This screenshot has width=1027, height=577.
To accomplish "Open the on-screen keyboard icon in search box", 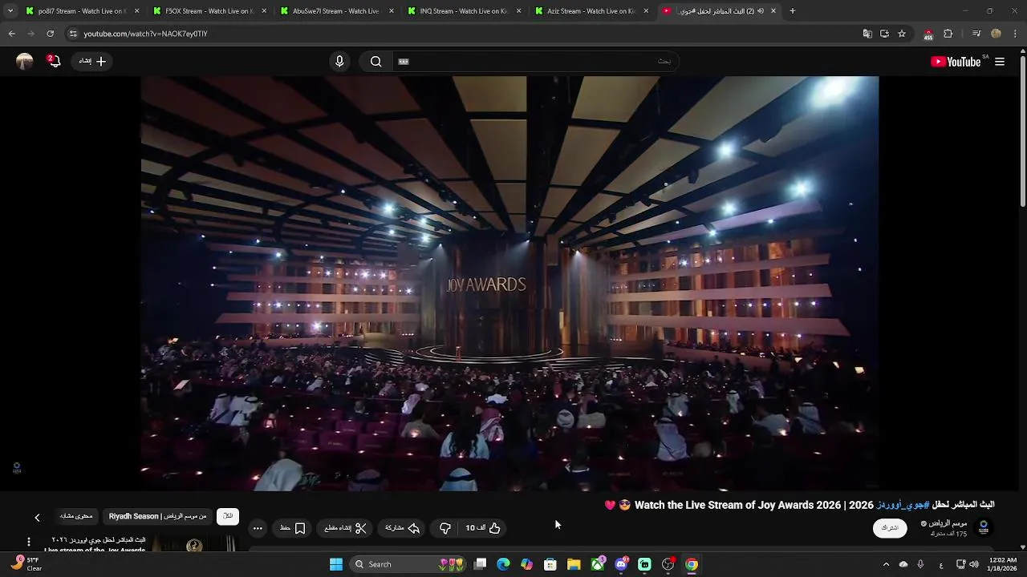I will tap(404, 62).
